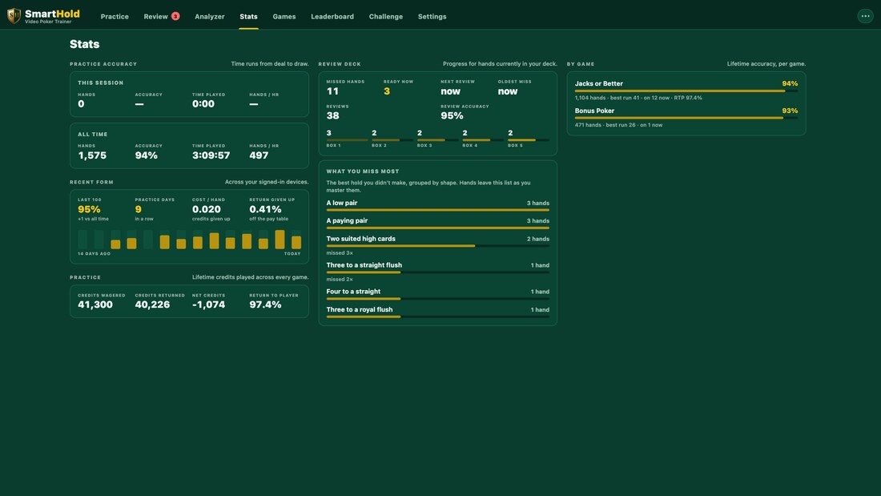
Task: Click the Credits Wagered 41,300 value
Action: (95, 304)
